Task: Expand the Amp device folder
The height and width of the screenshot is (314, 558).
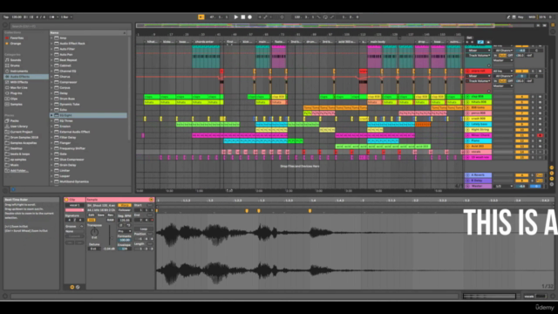Action: pyautogui.click(x=51, y=38)
